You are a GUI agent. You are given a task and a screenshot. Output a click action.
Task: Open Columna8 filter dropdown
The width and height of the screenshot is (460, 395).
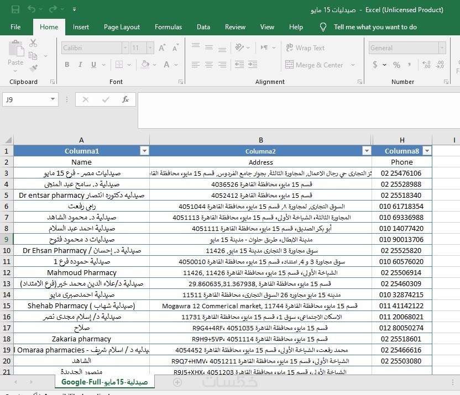click(427, 151)
